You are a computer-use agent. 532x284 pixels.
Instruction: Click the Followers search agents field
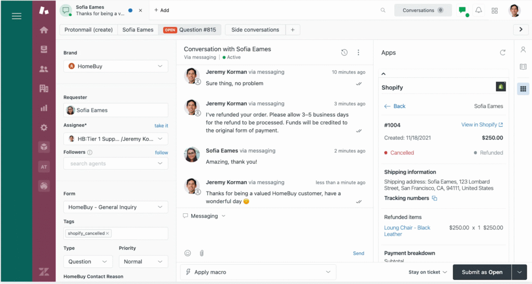(x=112, y=164)
